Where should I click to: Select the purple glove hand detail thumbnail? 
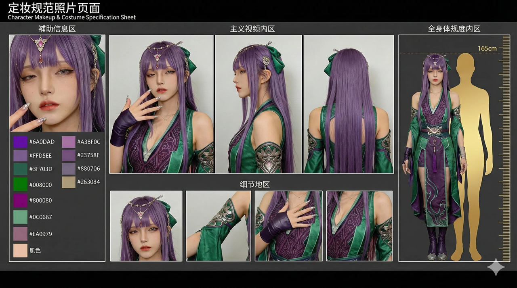coord(288,226)
